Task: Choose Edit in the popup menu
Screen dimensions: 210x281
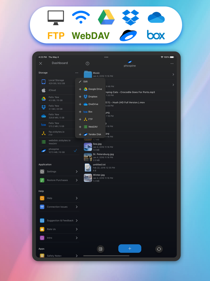Action: [x=90, y=82]
